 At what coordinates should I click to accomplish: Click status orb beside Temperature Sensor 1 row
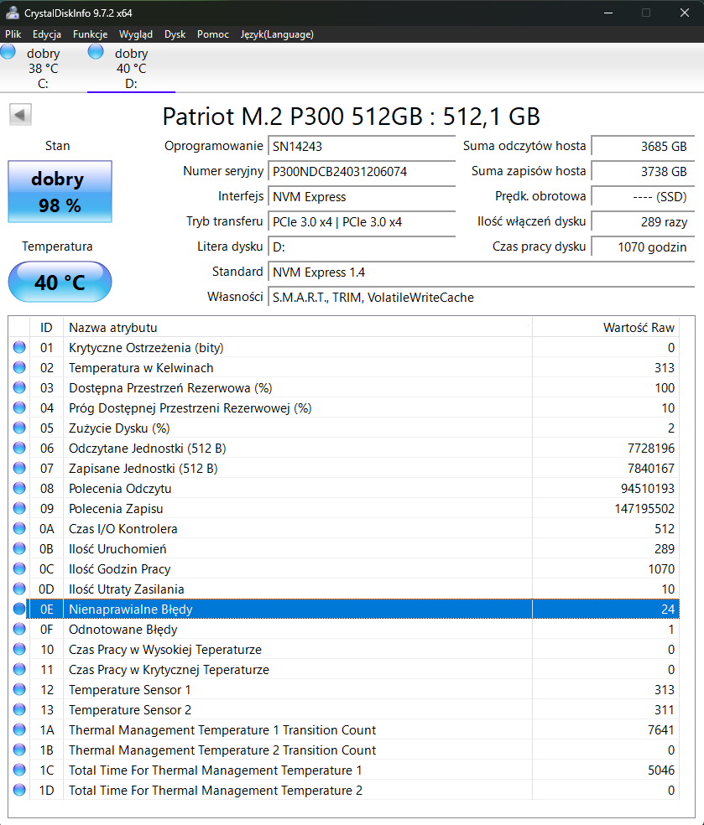pyautogui.click(x=19, y=690)
